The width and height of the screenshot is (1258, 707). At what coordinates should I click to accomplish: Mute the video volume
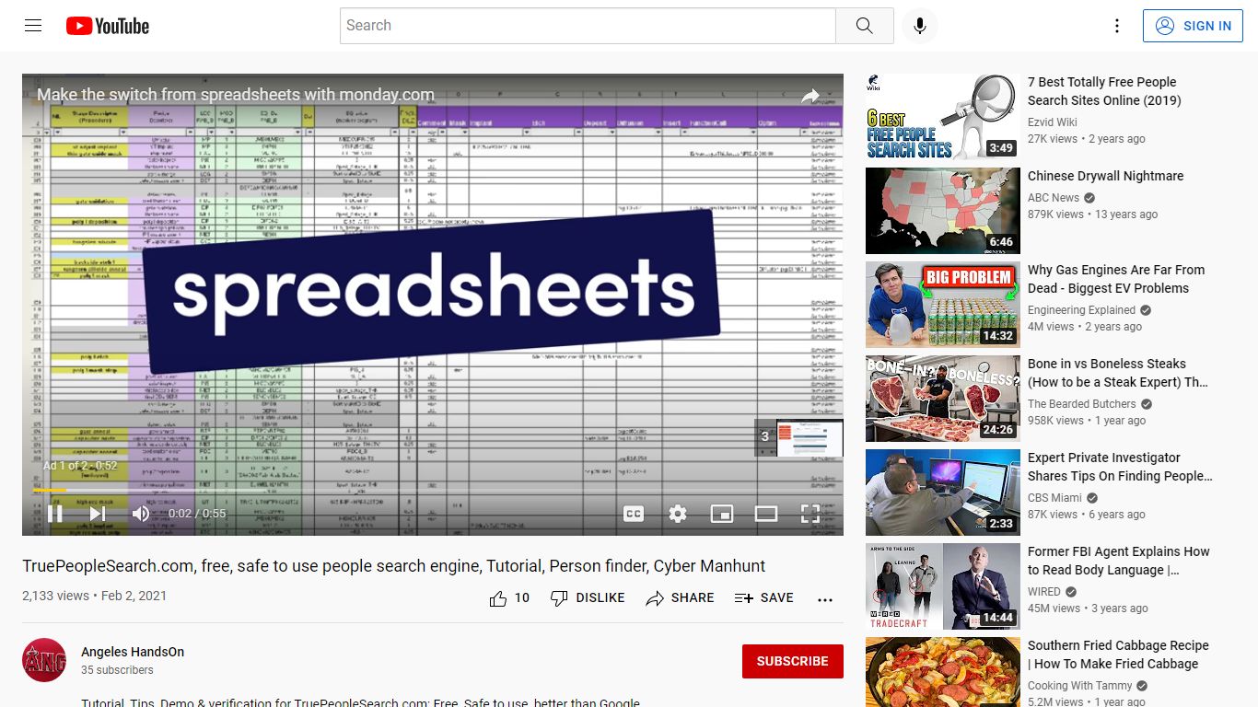click(140, 514)
